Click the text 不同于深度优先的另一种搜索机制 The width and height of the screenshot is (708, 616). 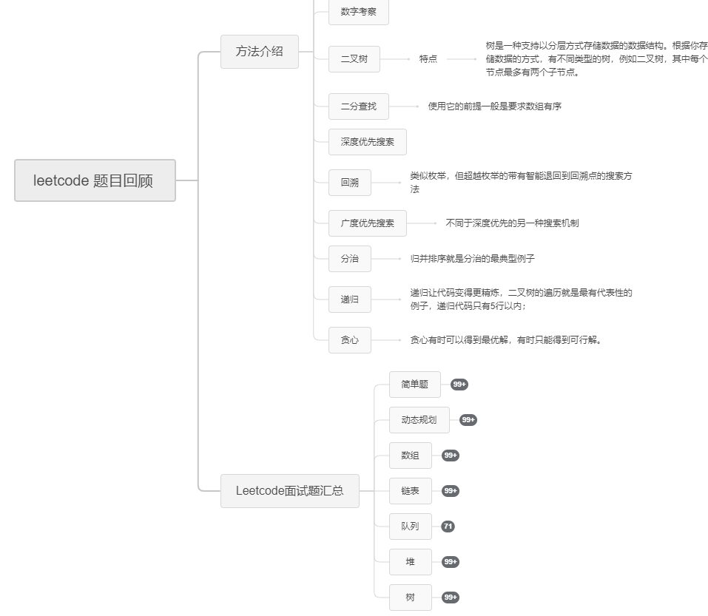[512, 223]
